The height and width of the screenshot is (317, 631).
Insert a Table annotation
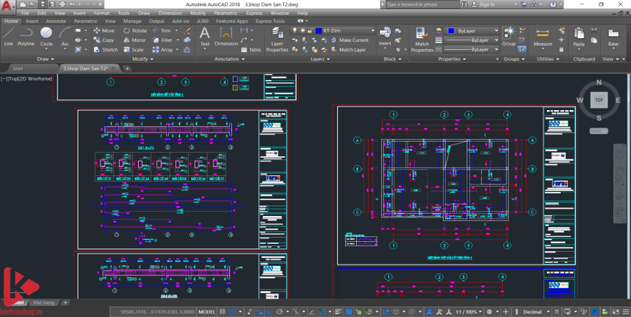tap(251, 50)
